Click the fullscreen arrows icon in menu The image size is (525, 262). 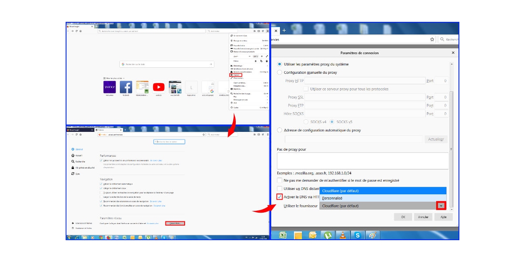(x=267, y=56)
